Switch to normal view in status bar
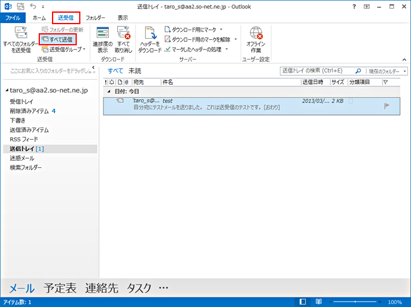The image size is (411, 307). coord(303,302)
